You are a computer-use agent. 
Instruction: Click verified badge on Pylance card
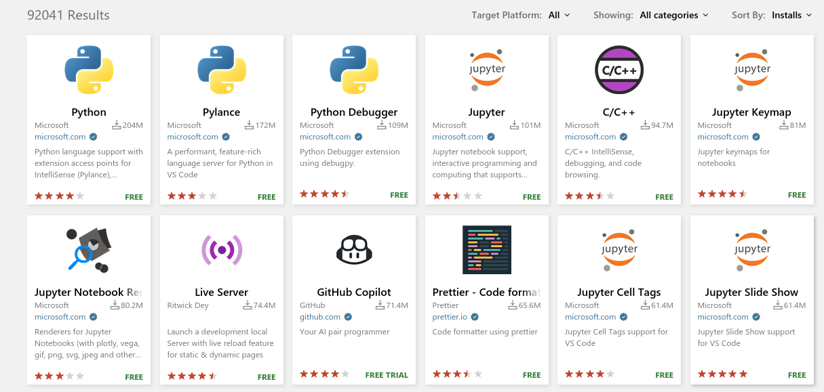227,137
